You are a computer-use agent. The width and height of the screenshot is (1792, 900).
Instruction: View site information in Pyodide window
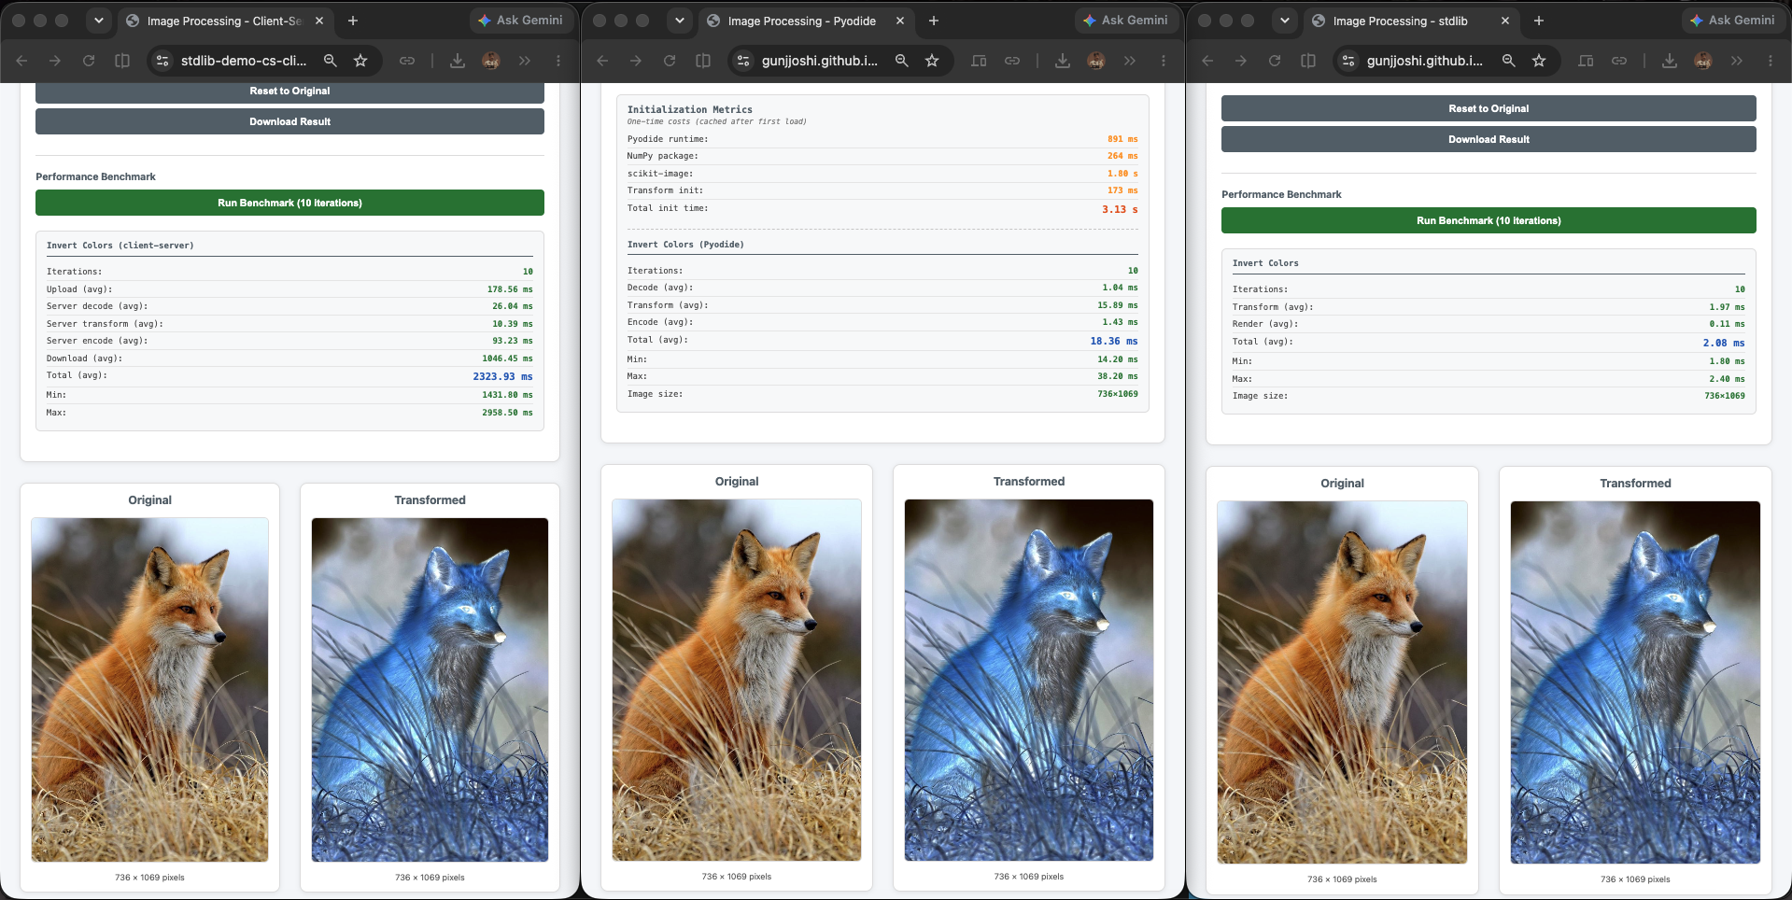(x=743, y=61)
